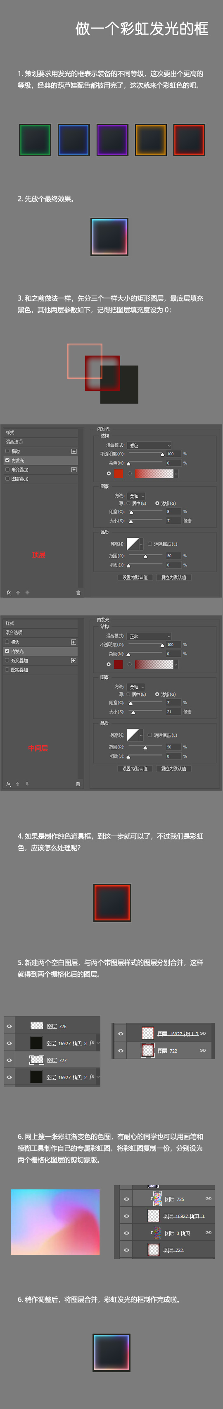
Task: Click the trash icon in the 中间层 dialog
Action: point(78,784)
